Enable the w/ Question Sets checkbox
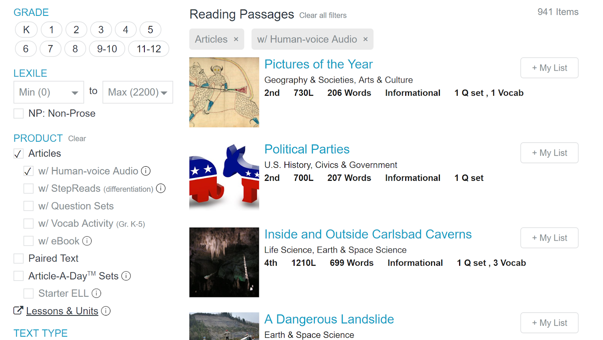 [29, 206]
